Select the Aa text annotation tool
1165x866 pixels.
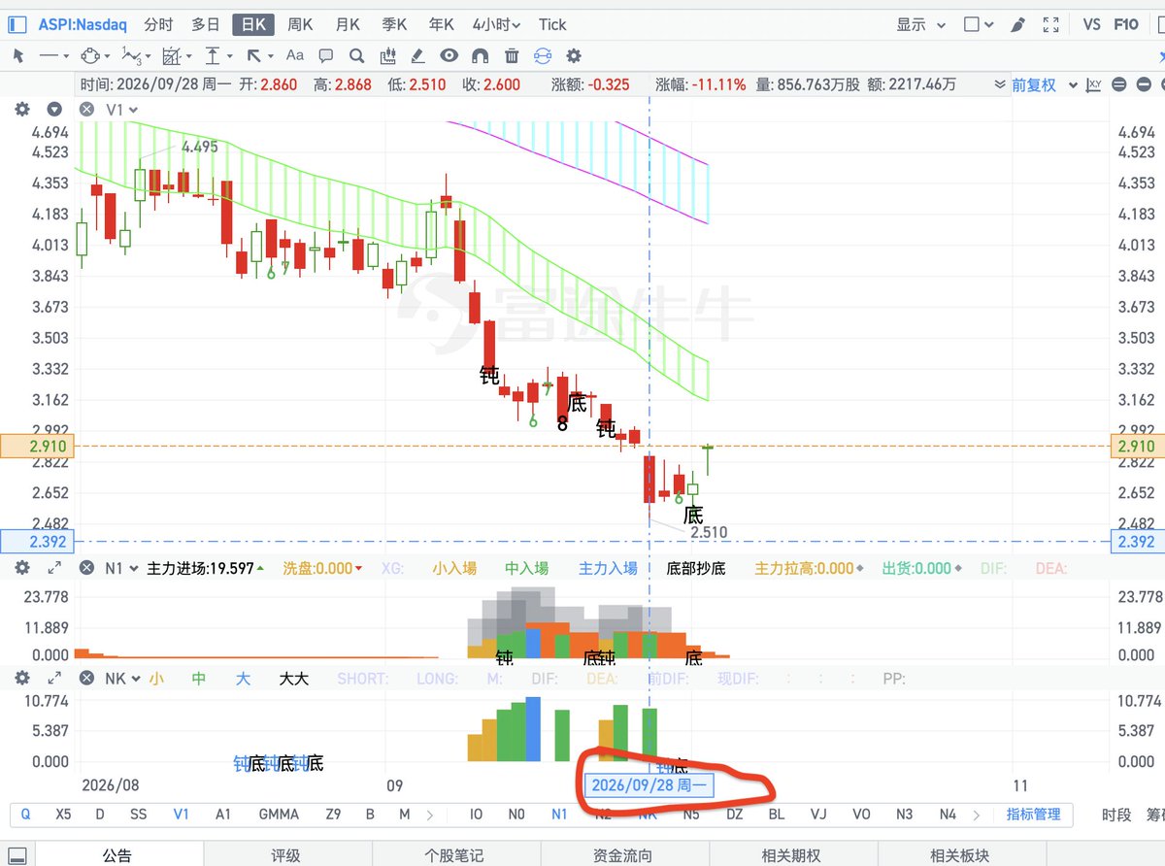coord(295,56)
